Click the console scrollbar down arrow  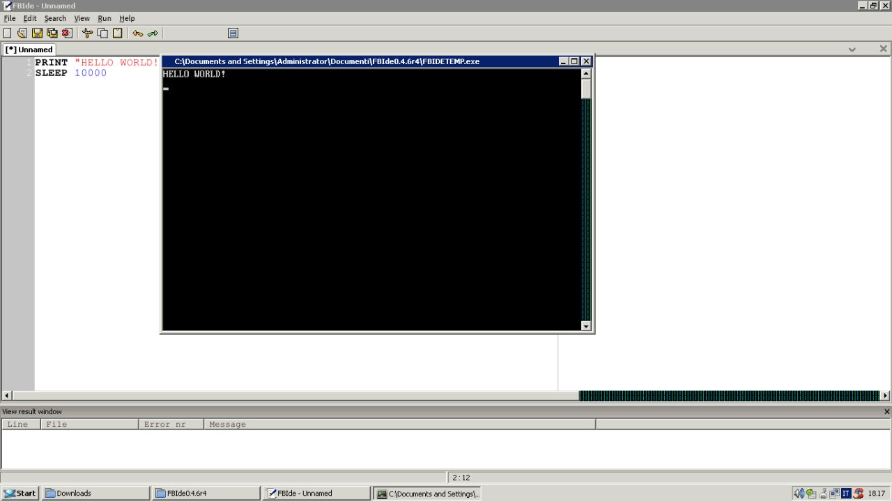click(585, 326)
